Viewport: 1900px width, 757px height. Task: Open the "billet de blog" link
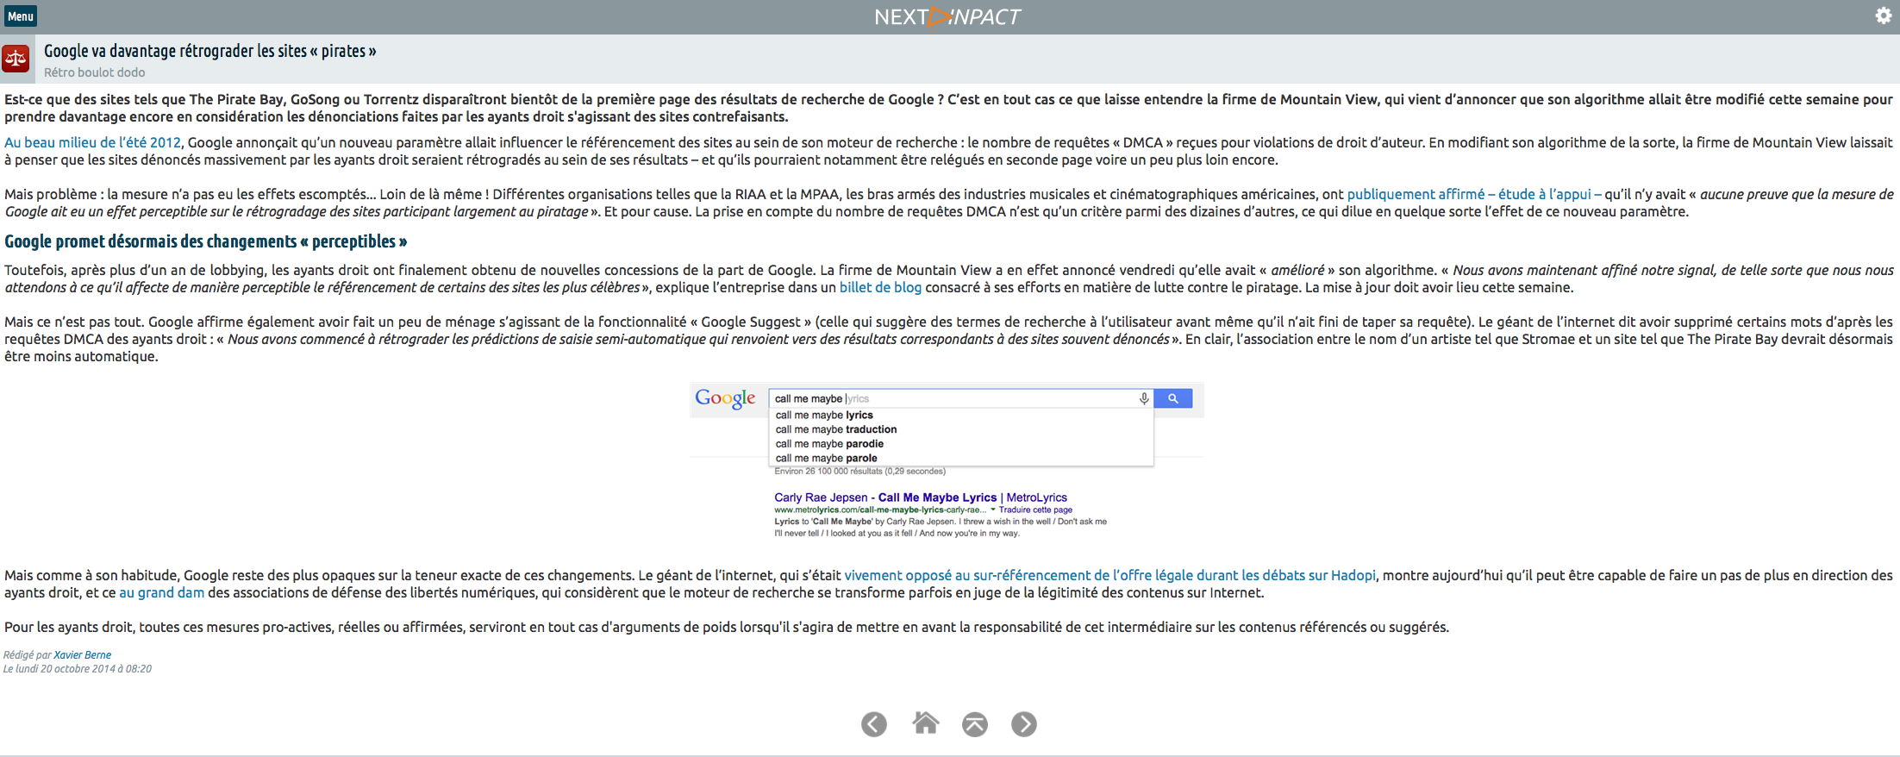click(x=880, y=288)
